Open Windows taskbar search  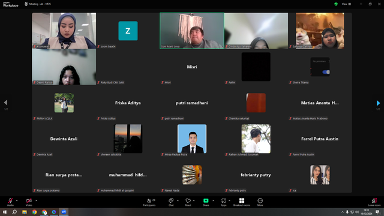(14, 212)
